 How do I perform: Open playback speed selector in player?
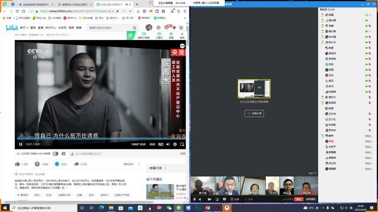tap(152, 144)
